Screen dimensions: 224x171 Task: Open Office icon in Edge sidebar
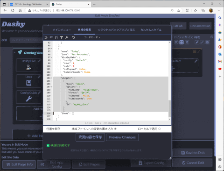tap(220, 47)
